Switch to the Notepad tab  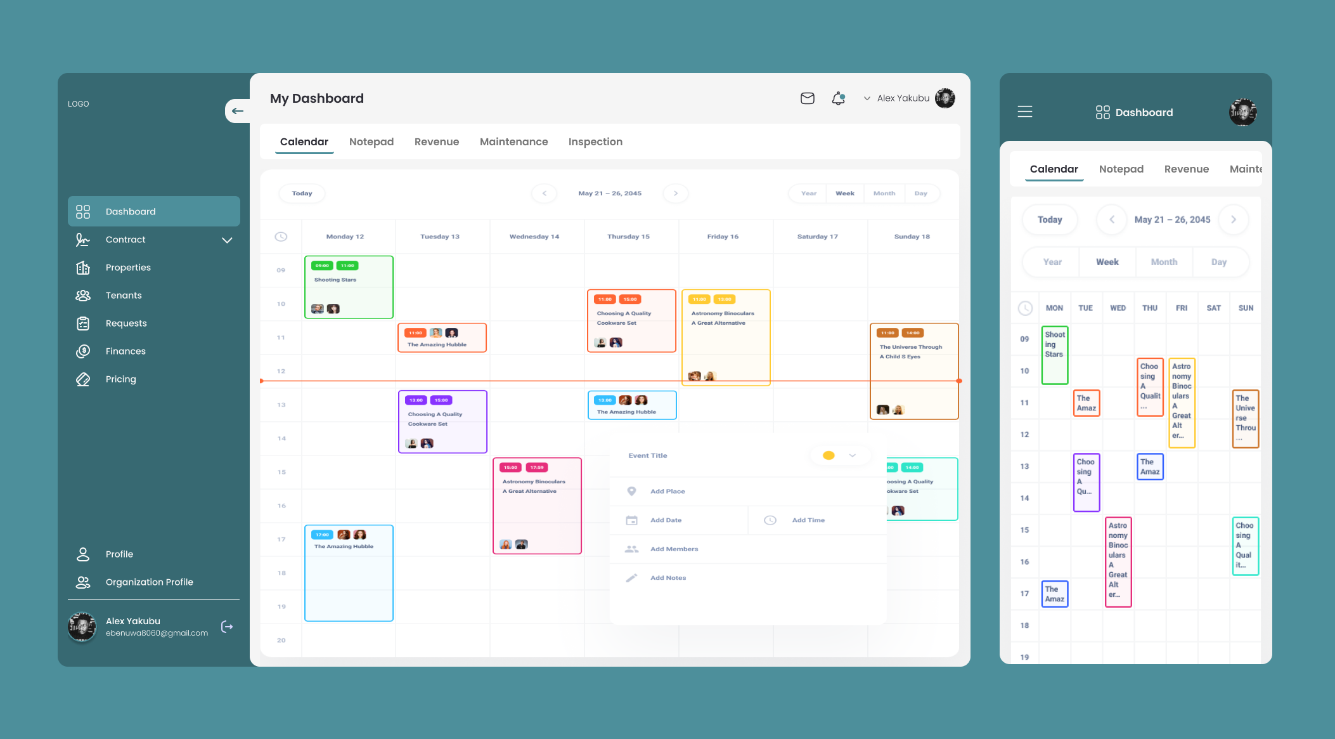(x=371, y=141)
